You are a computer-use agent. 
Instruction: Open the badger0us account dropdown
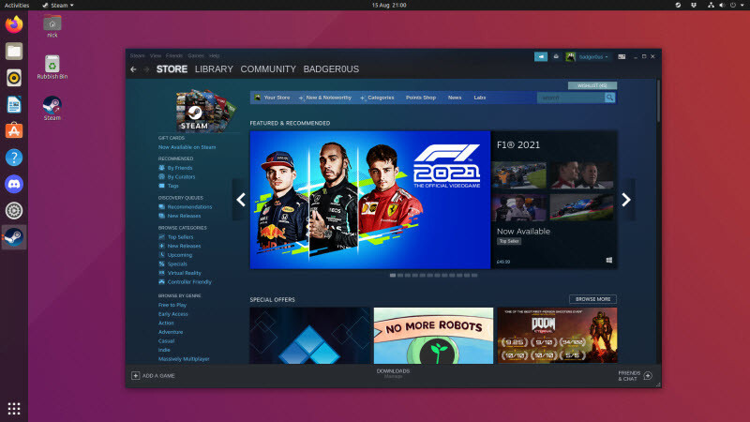[593, 57]
